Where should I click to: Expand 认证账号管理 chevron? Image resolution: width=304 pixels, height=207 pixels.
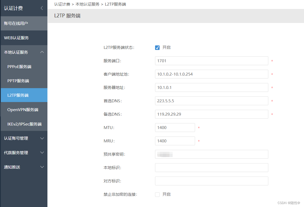pos(42,138)
